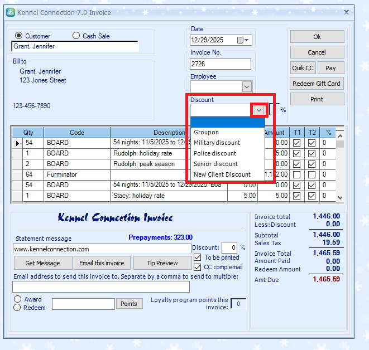Screen dimensions: 369x350
Task: Click the Invoice No. field
Action: (221, 64)
